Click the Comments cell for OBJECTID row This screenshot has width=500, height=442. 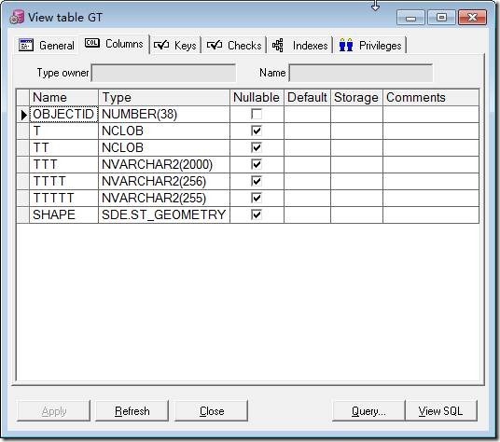tap(431, 114)
